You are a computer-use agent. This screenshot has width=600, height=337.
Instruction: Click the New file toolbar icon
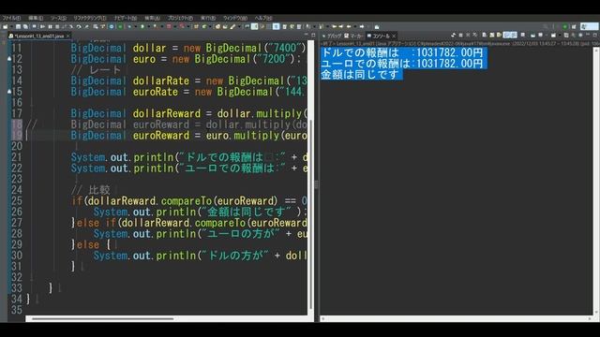point(6,27)
